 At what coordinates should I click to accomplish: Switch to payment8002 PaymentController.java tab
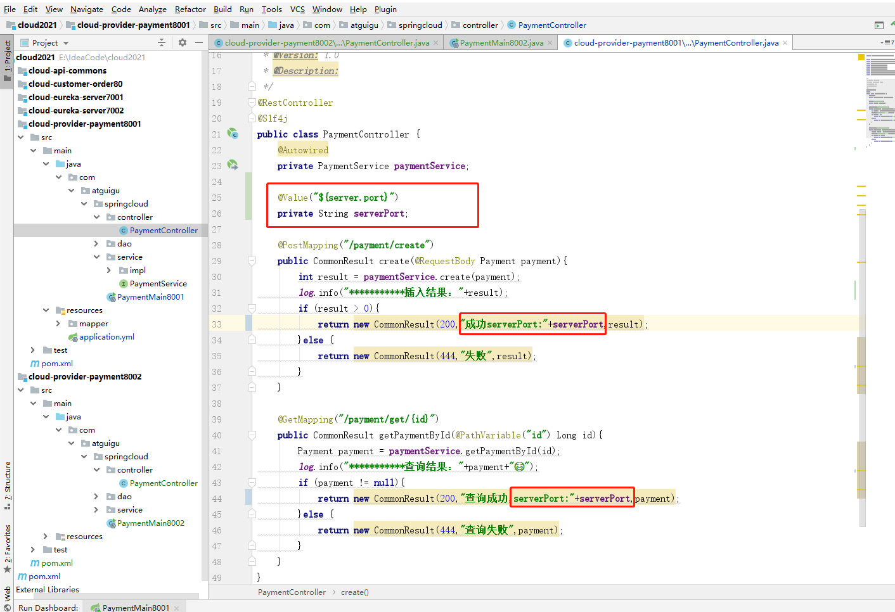coord(326,42)
